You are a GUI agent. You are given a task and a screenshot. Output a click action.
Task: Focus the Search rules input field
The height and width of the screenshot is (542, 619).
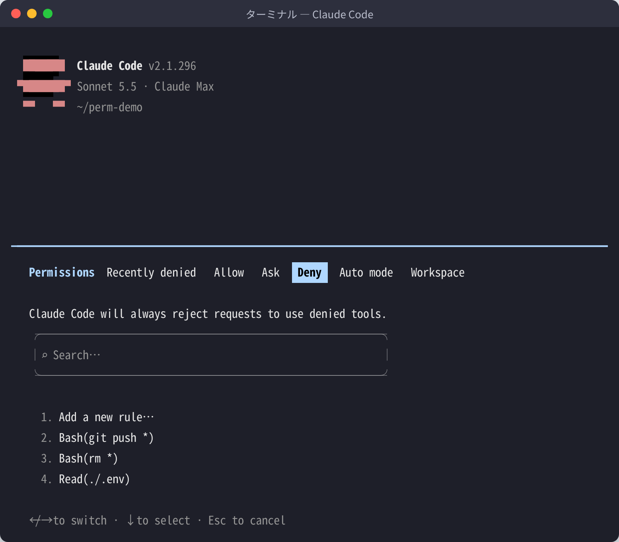coord(211,355)
